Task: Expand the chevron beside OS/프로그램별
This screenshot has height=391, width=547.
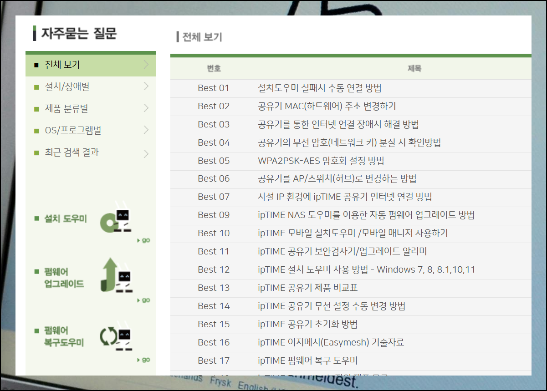Action: point(146,130)
